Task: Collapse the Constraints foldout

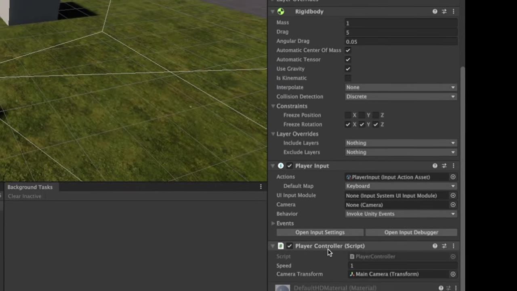Action: coord(273,106)
